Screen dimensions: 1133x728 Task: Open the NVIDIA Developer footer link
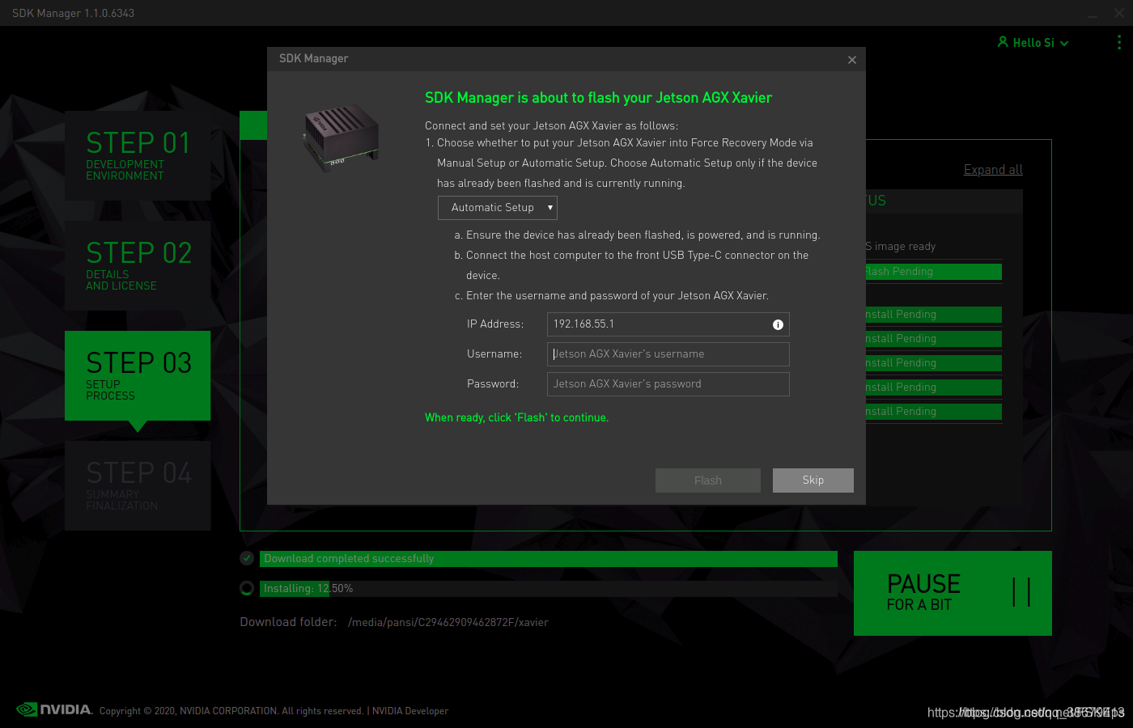(x=410, y=711)
